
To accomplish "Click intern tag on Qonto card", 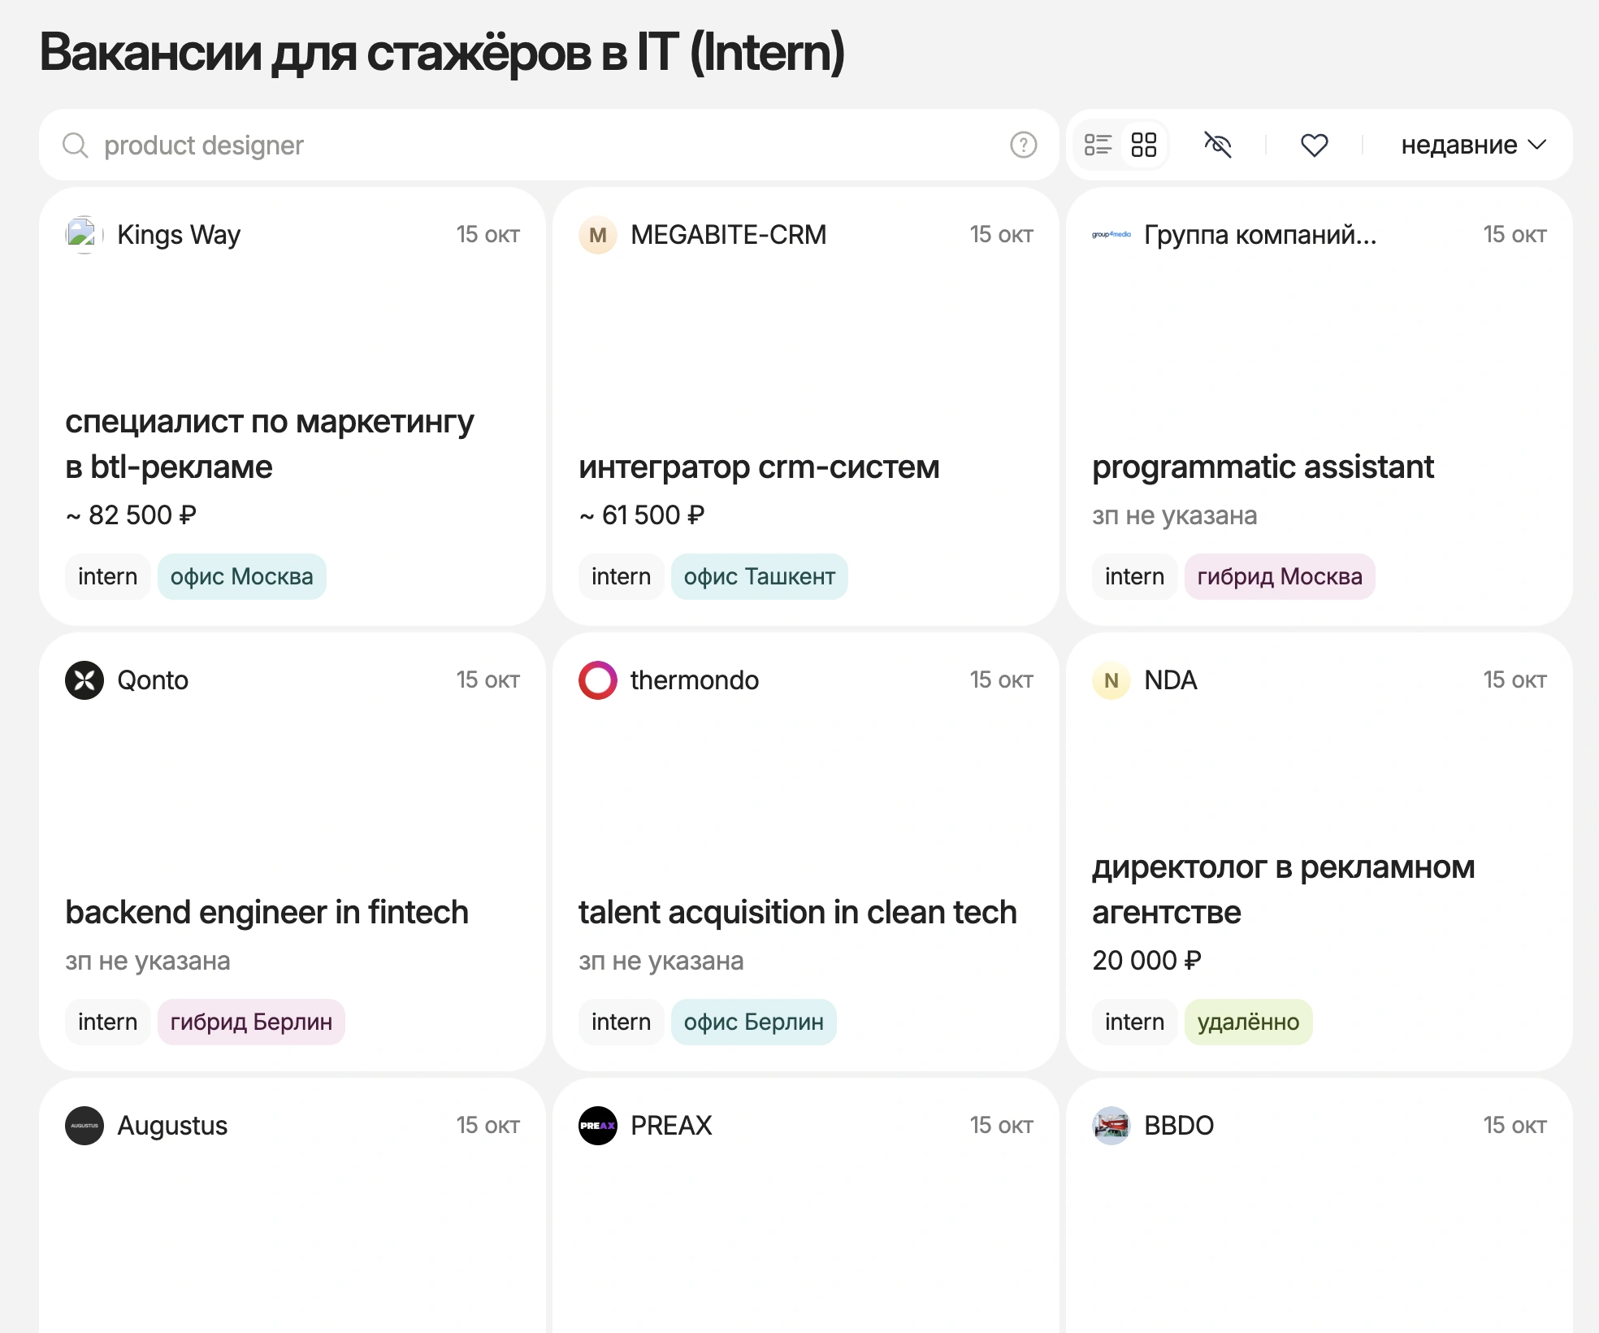I will (x=107, y=1023).
